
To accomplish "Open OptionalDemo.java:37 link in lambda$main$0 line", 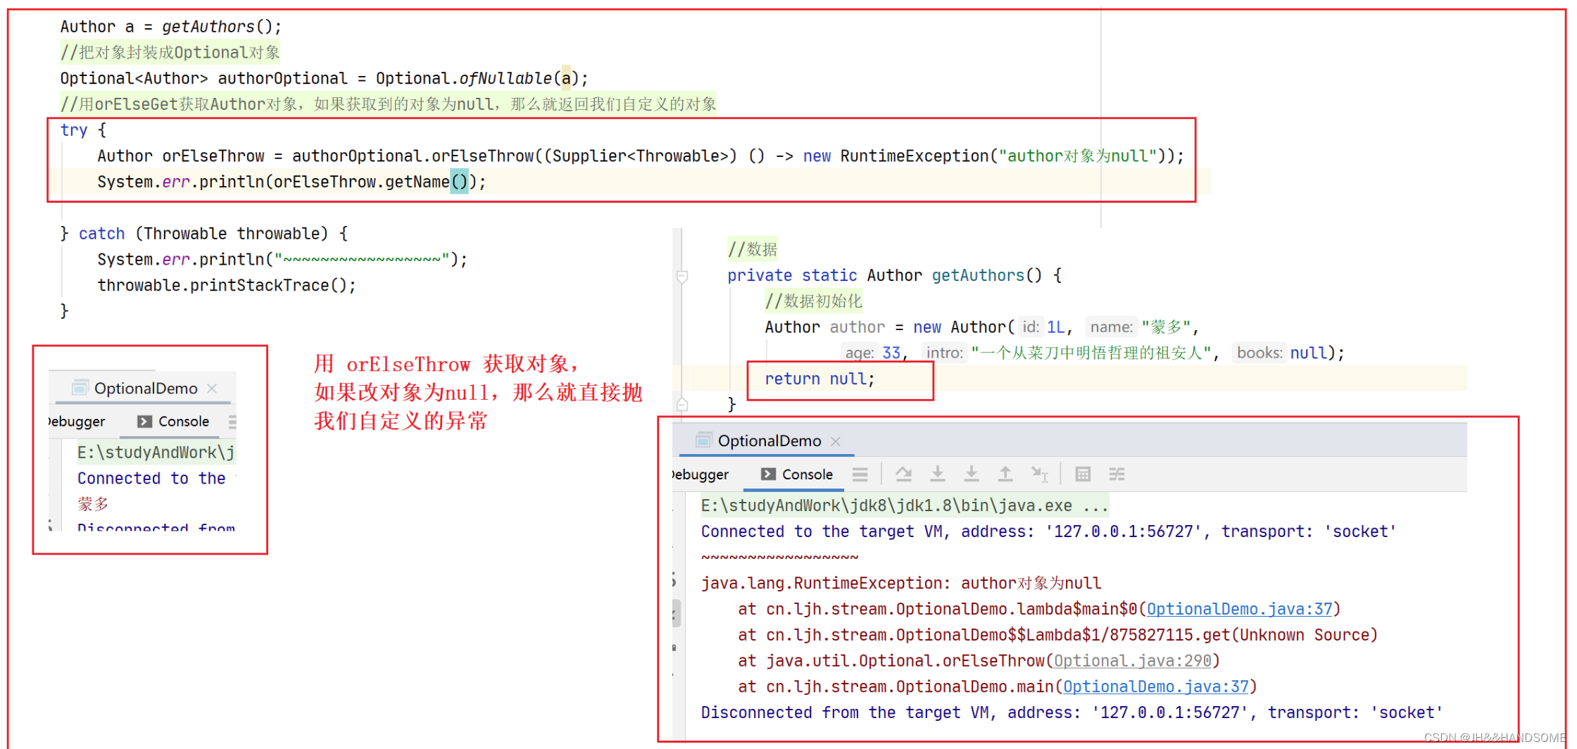I will (1240, 609).
